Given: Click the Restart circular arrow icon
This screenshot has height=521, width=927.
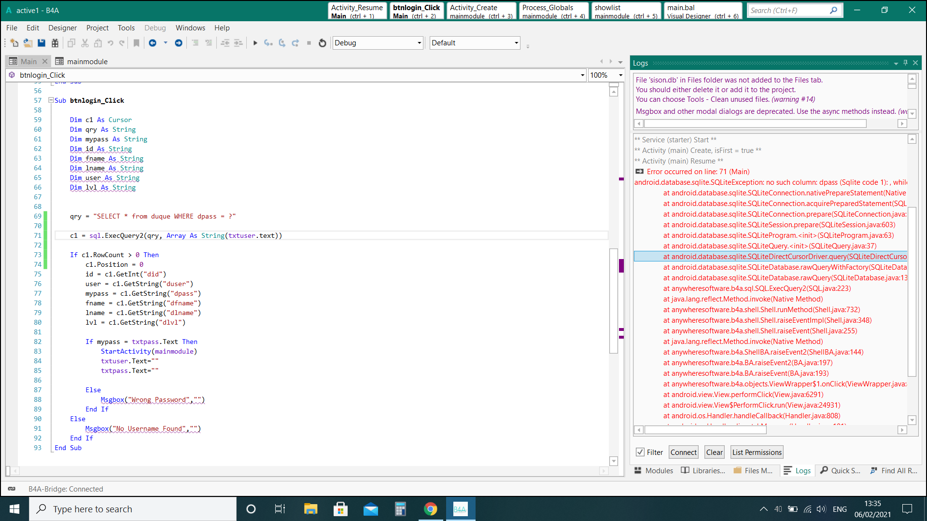Looking at the screenshot, I should point(323,43).
